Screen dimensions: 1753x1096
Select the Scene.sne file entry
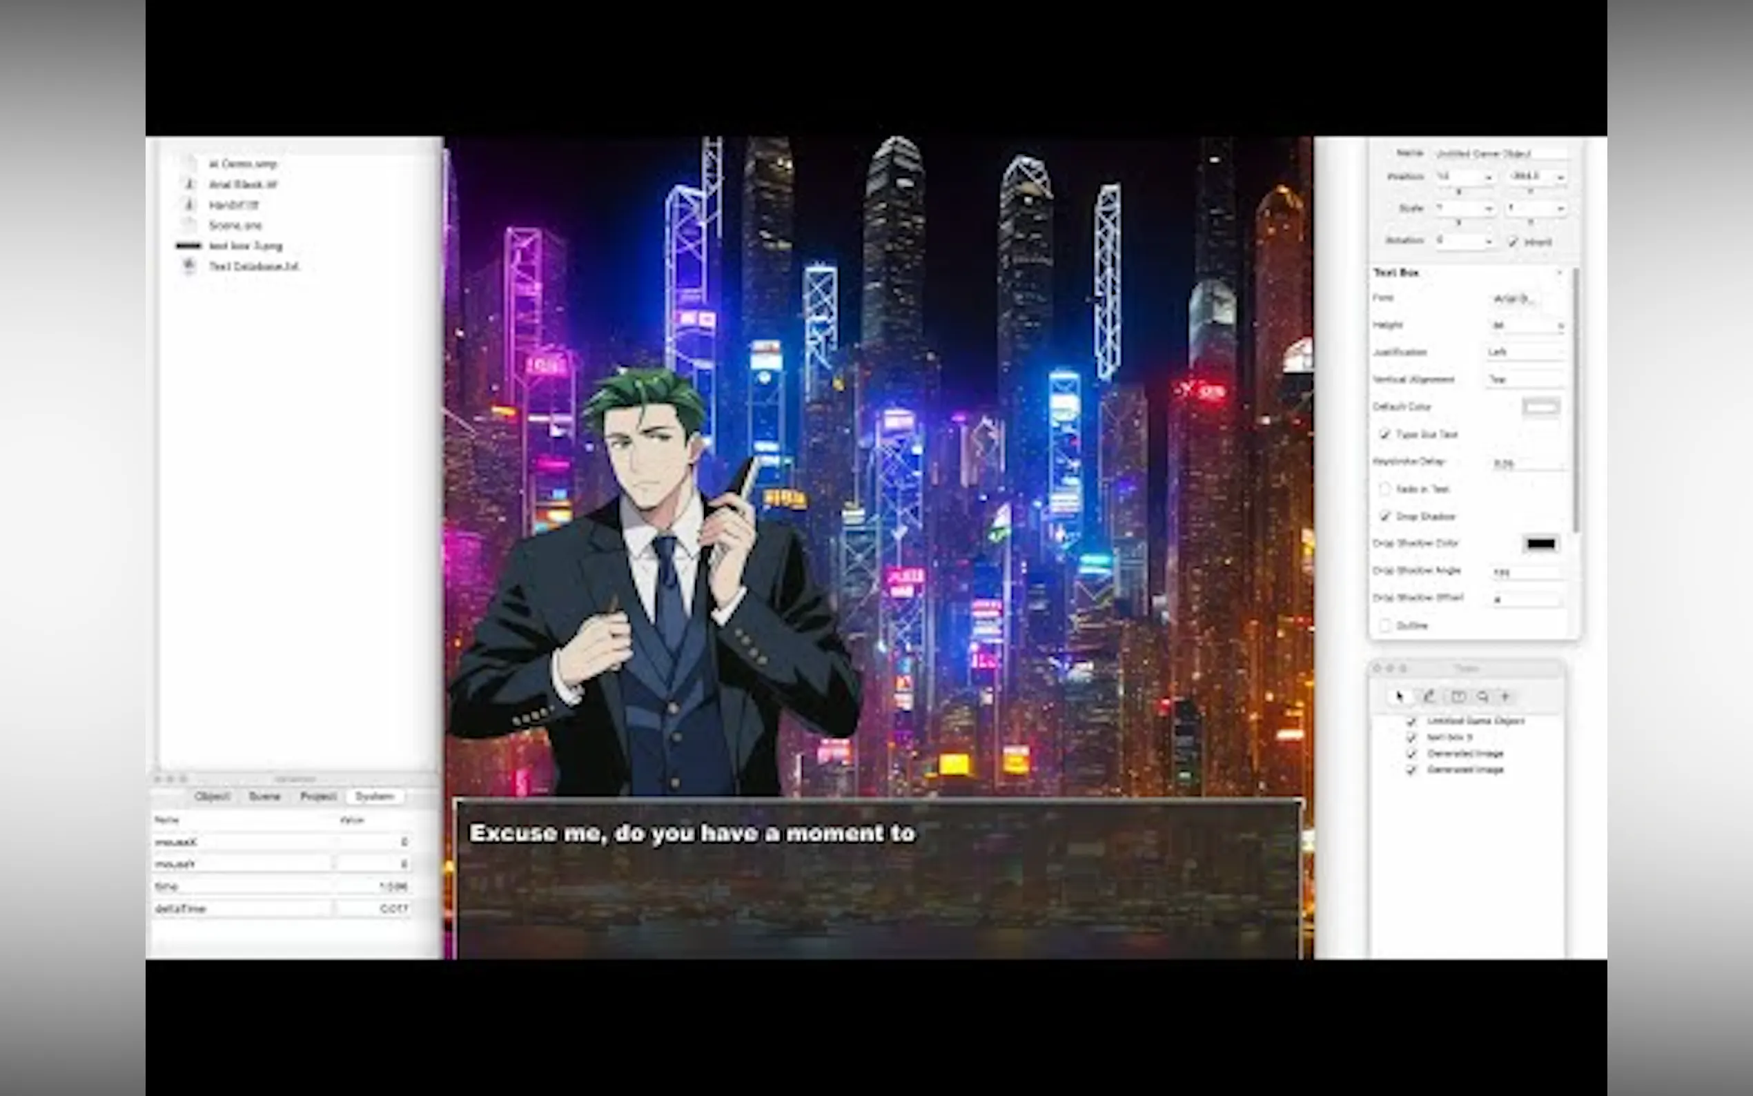(x=235, y=226)
